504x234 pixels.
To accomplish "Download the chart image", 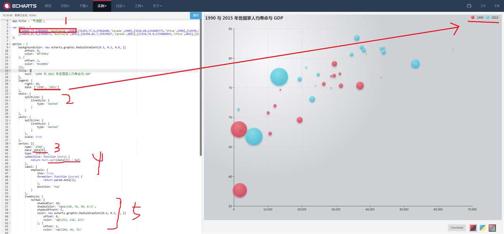I will 457,228.
